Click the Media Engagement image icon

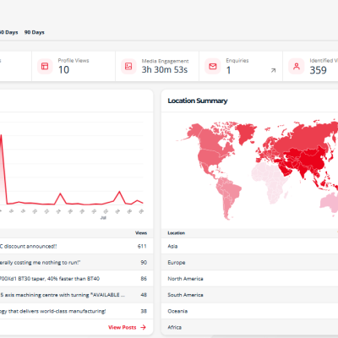128,66
